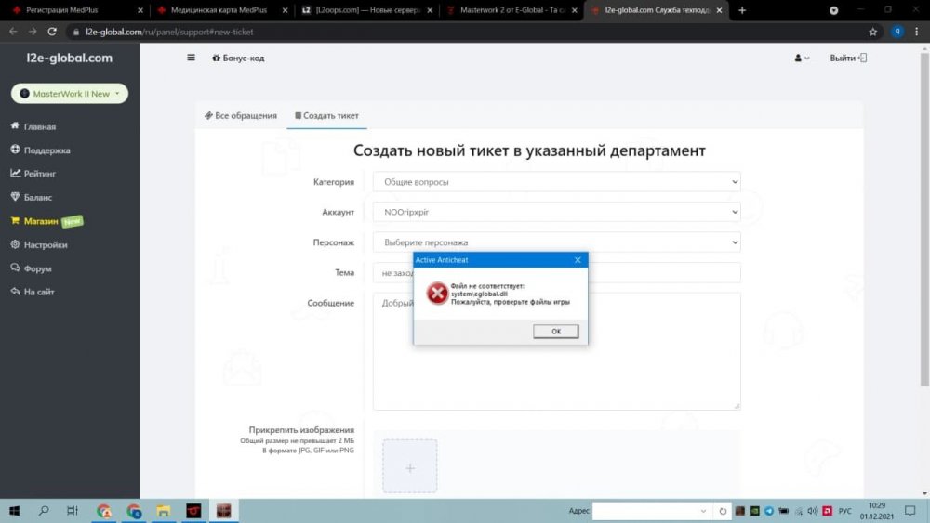The width and height of the screenshot is (930, 523).
Task: Select the Создать тикет tab
Action: click(326, 116)
